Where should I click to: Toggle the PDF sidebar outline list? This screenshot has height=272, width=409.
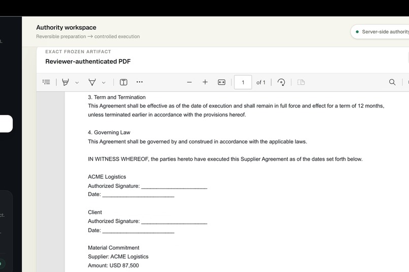pos(46,82)
